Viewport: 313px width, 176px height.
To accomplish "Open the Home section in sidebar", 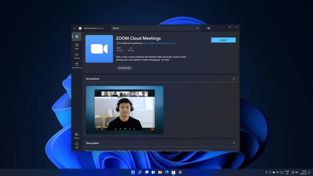I will click(x=77, y=36).
